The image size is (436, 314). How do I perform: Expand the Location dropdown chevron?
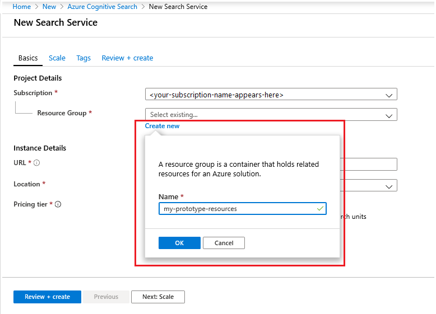click(389, 186)
